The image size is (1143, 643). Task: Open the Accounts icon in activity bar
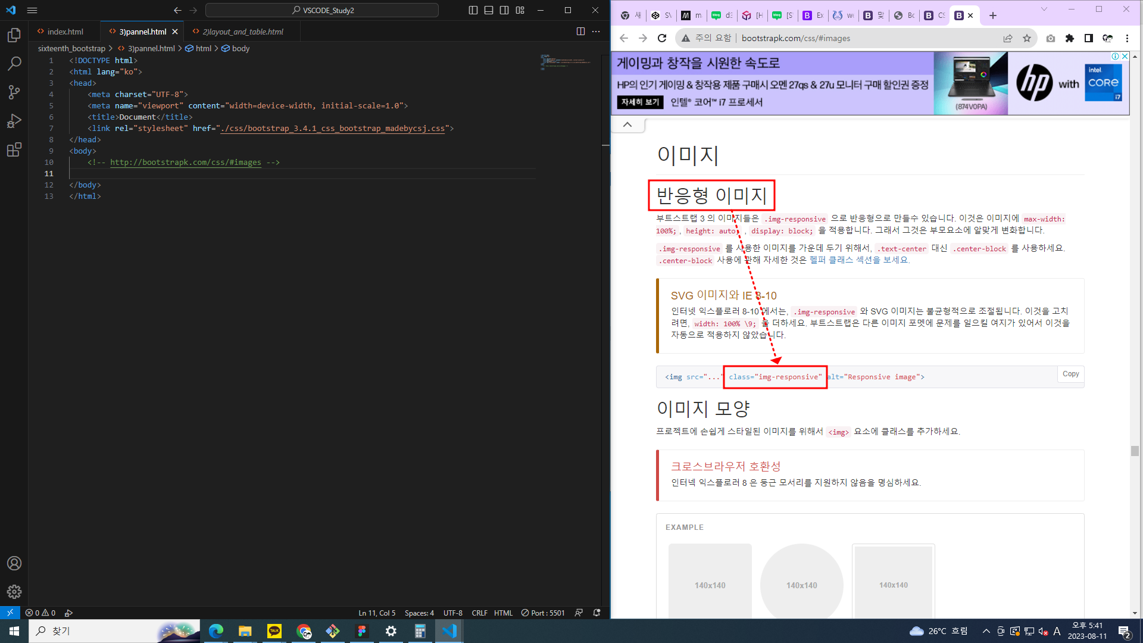14,563
